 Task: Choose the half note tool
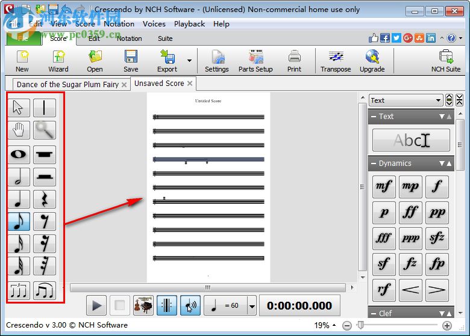[19, 177]
